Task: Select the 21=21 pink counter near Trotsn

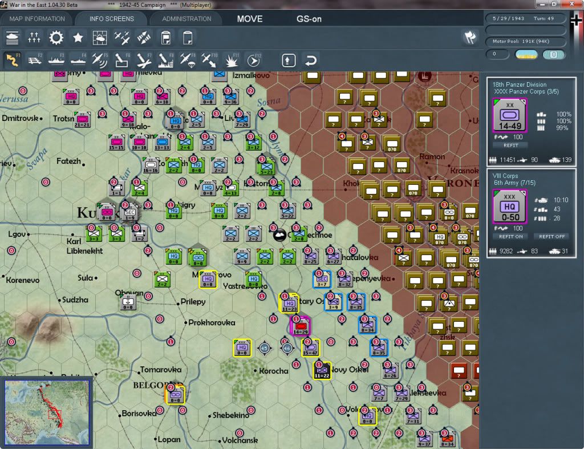Action: point(82,119)
